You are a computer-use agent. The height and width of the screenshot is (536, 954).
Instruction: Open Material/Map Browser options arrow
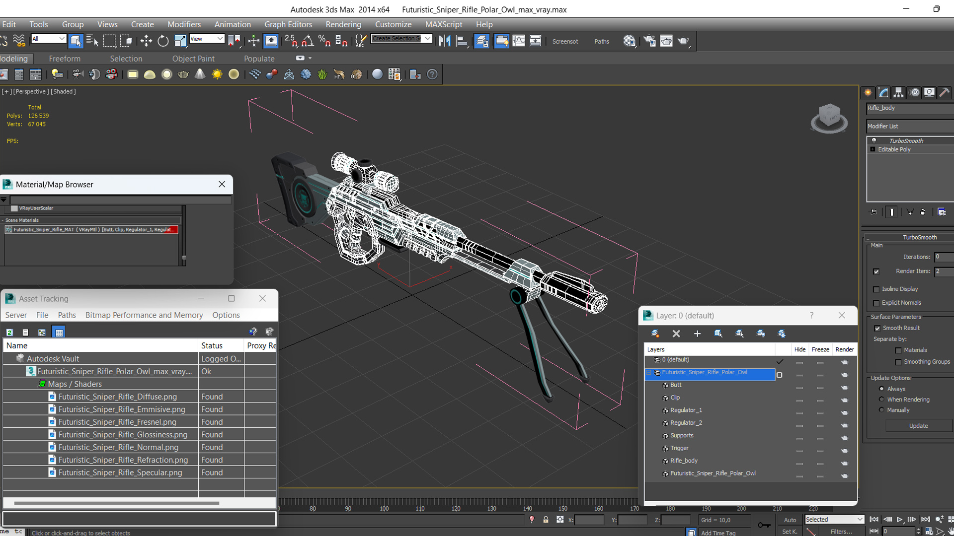pyautogui.click(x=3, y=200)
